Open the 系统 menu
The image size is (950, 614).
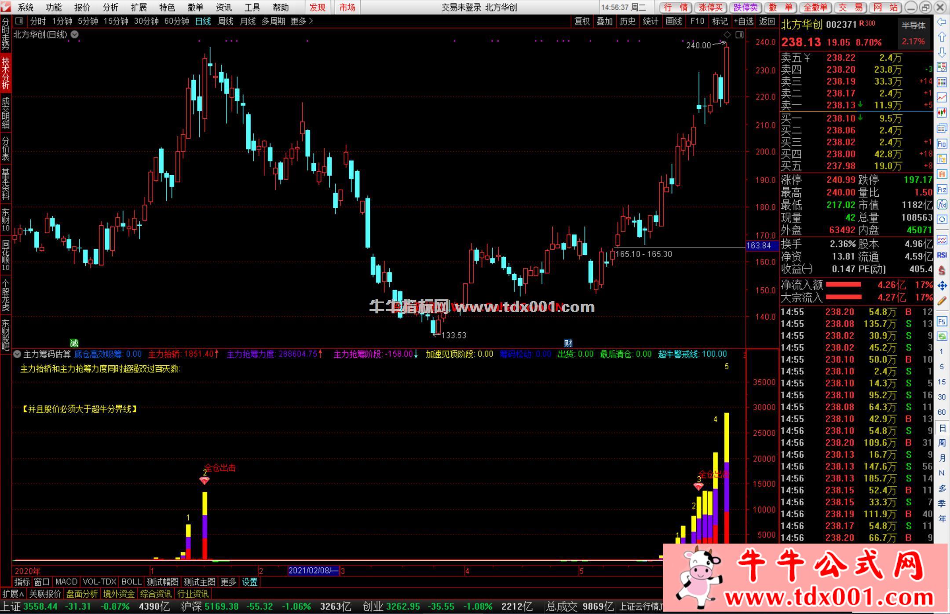pos(26,7)
